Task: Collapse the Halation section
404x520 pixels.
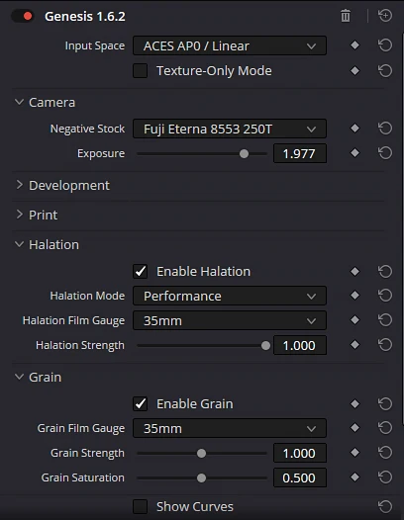Action: coord(19,244)
